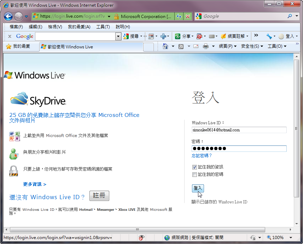The height and width of the screenshot is (244, 303).
Task: Click the Office apps icon cluster
Action: click(15, 136)
